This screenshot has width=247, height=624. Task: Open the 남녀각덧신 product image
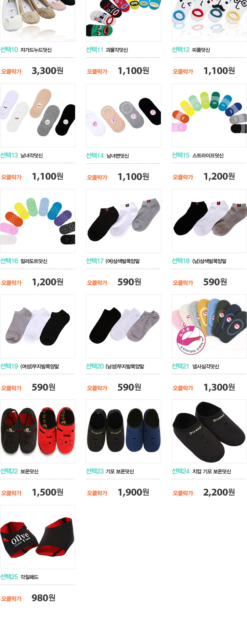[38, 115]
